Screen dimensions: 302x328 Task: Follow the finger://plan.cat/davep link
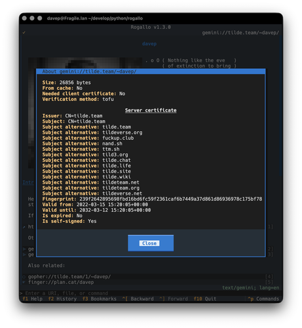[x=61, y=282]
